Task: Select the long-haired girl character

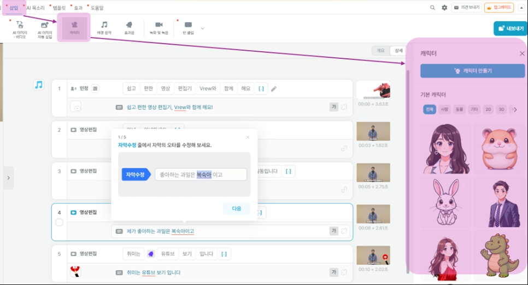Action: 446,148
